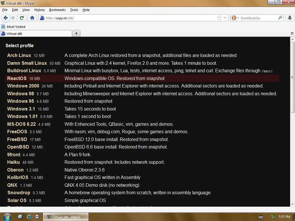Bookmark this page with the star icon
The width and height of the screenshot is (295, 221).
[x=219, y=18]
